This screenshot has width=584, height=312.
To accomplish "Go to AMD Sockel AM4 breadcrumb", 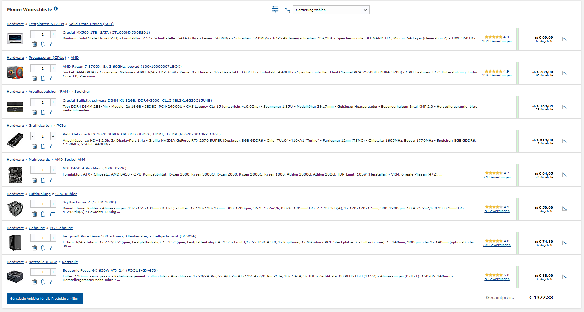I will (70, 160).
